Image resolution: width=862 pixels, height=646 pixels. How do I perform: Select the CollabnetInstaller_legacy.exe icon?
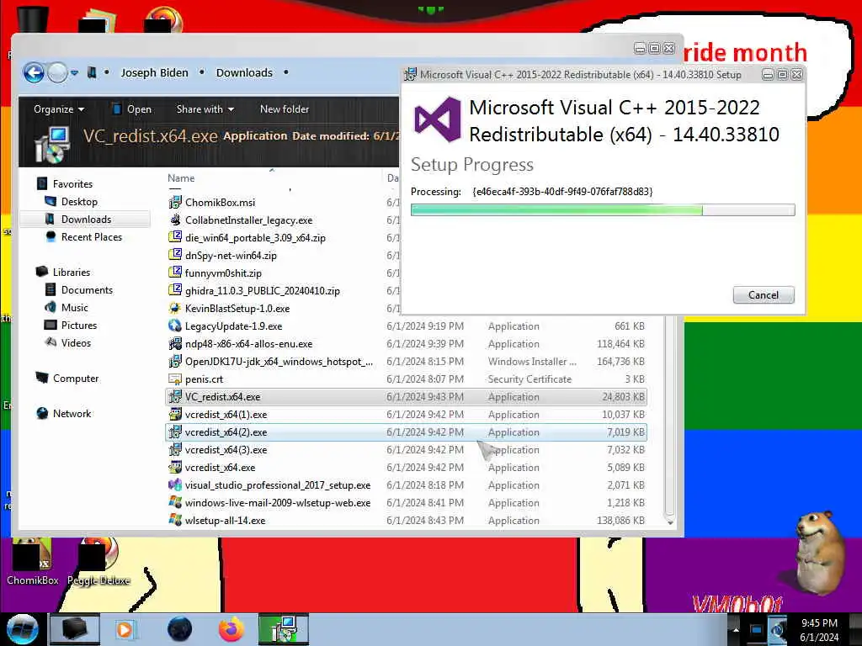coord(175,220)
